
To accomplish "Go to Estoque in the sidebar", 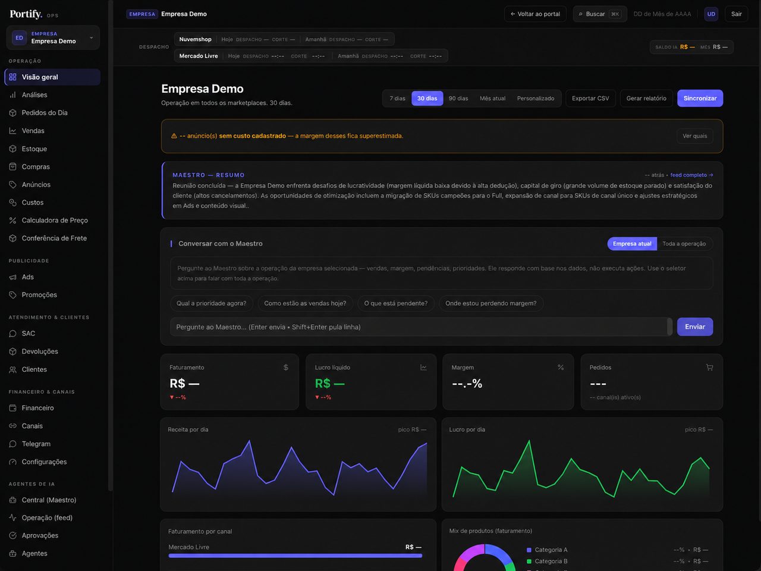I will (x=52, y=149).
